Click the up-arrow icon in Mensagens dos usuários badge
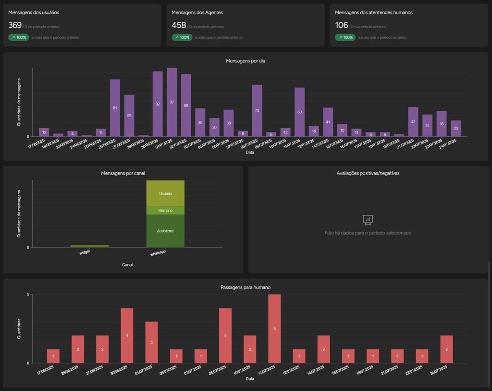Viewport: 492px width, 391px height. click(13, 37)
